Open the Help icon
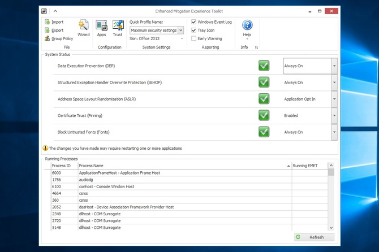The image size is (379, 252). point(247,25)
